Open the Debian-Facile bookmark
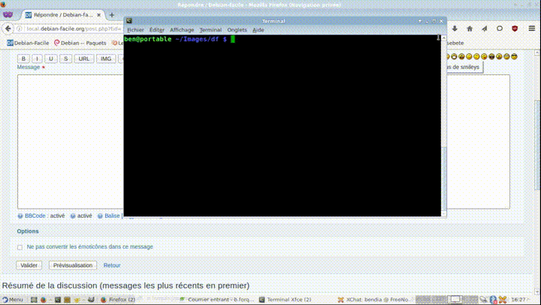The width and height of the screenshot is (541, 305). click(x=28, y=43)
